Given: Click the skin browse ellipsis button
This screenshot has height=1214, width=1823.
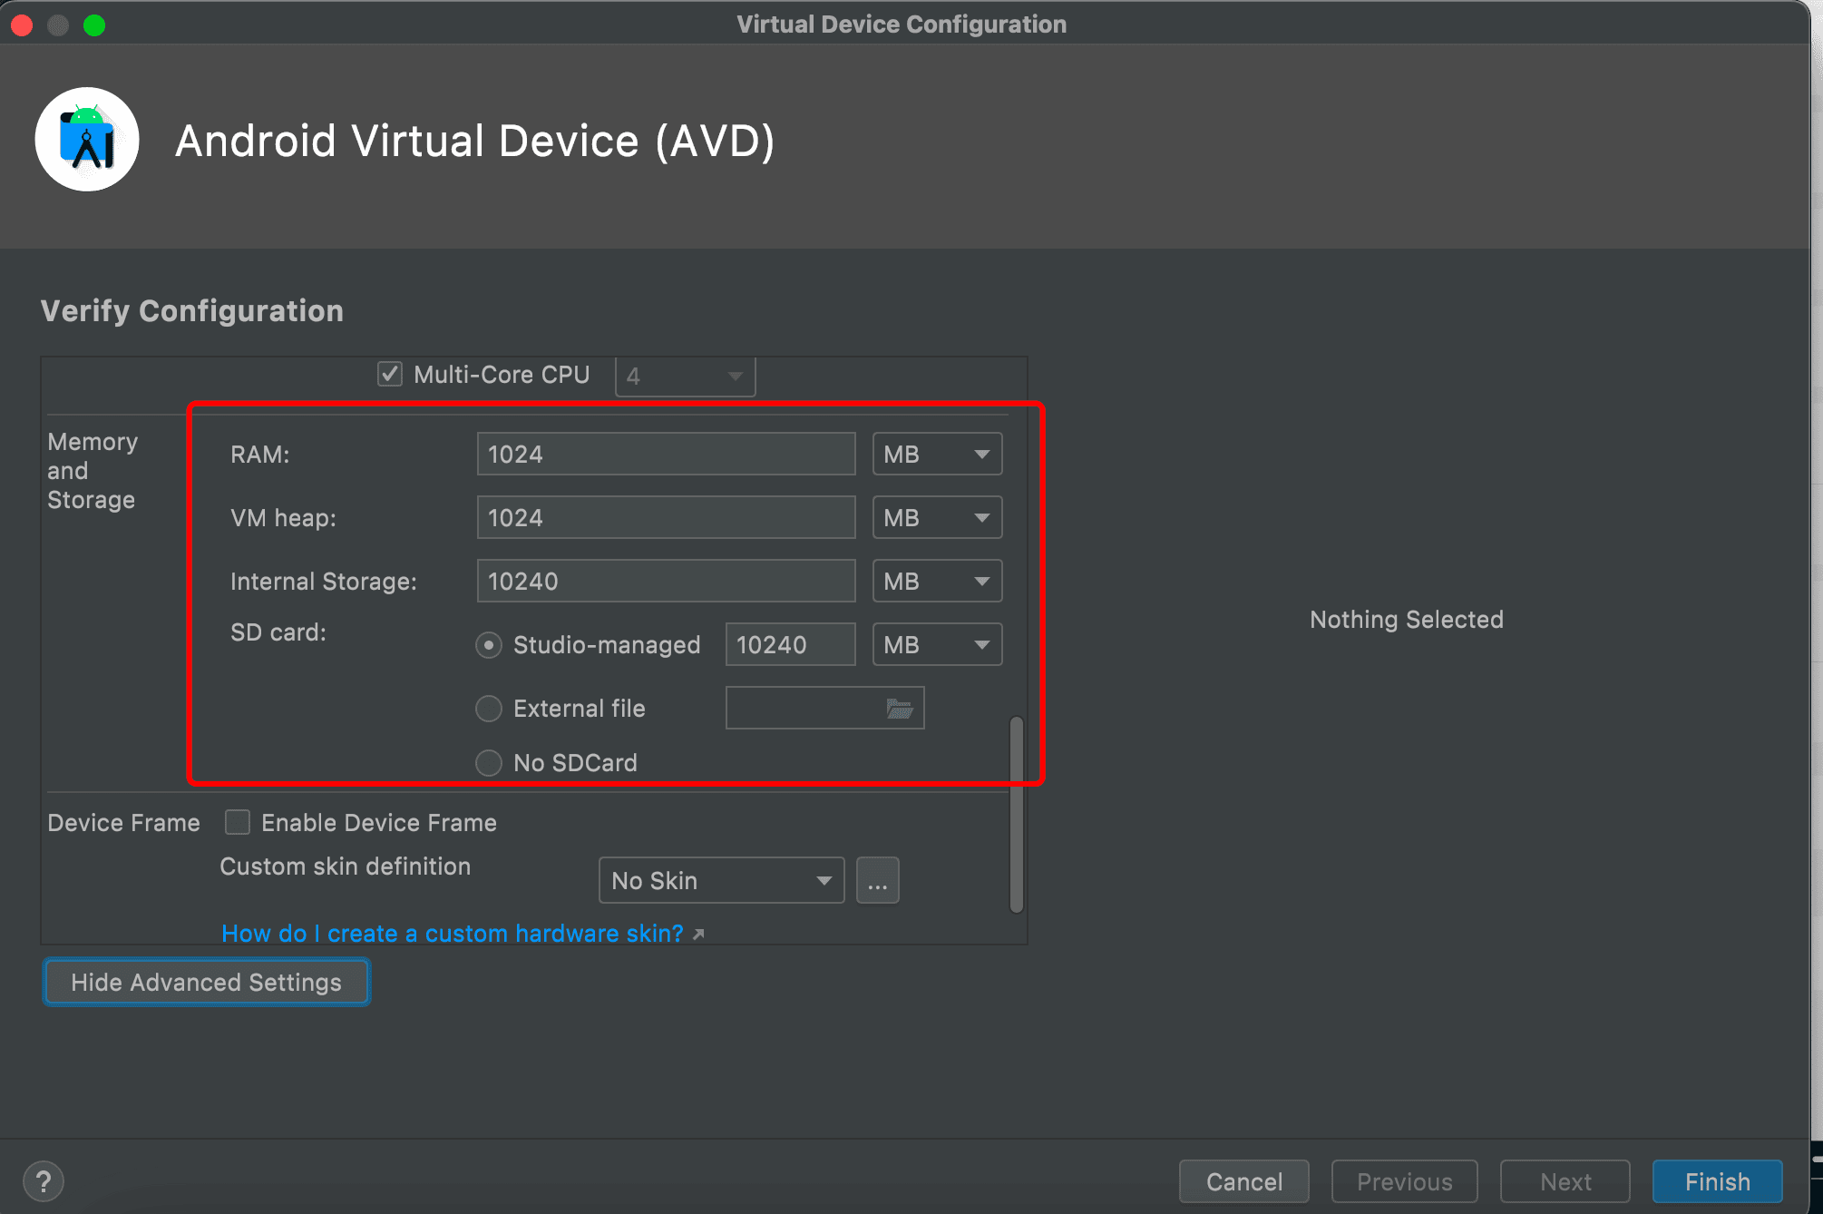Looking at the screenshot, I should click(x=877, y=880).
